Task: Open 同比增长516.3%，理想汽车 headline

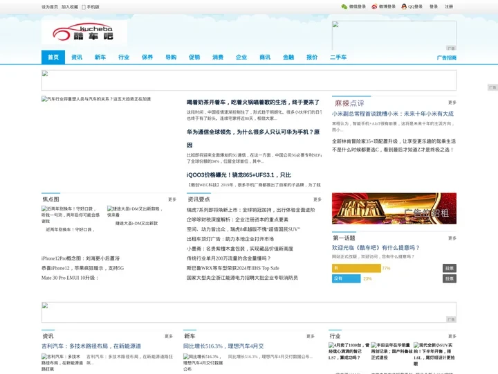Action: (x=223, y=346)
